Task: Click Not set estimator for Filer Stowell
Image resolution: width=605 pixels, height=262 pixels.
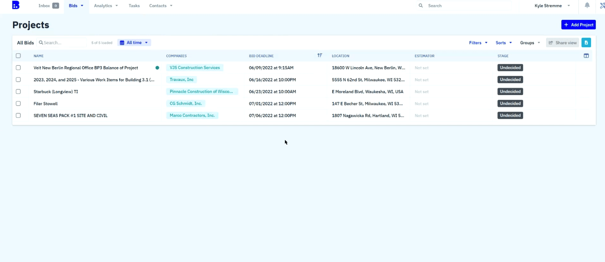Action: coord(421,103)
